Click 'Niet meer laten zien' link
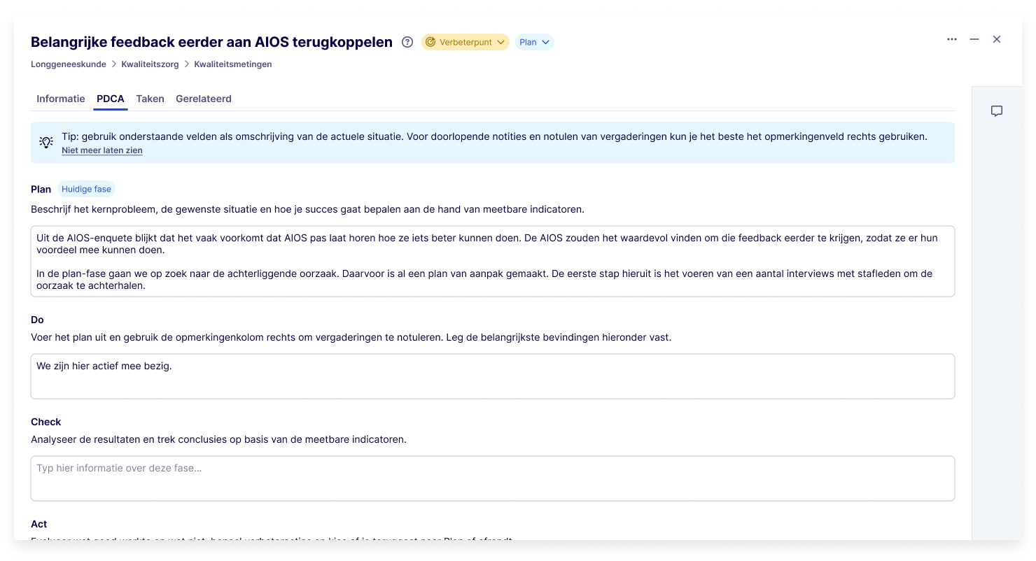 tap(102, 150)
